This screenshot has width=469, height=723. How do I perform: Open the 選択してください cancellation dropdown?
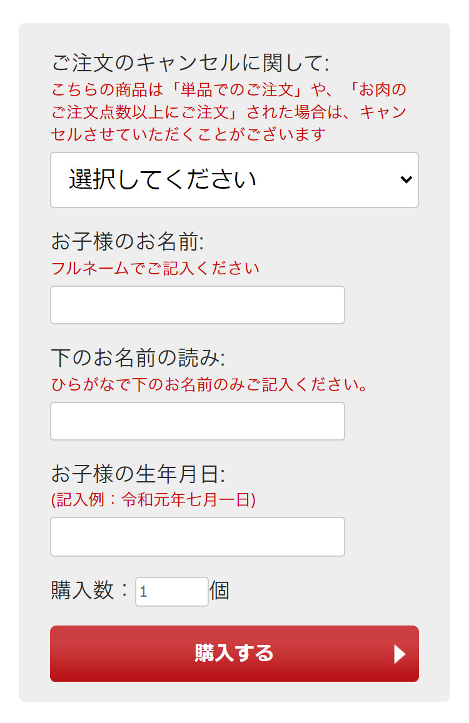point(234,180)
